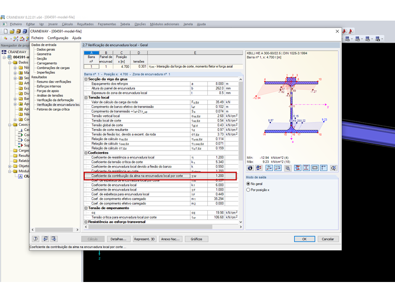
Task: Toggle the x.xx result values display icon
Action: (278, 168)
